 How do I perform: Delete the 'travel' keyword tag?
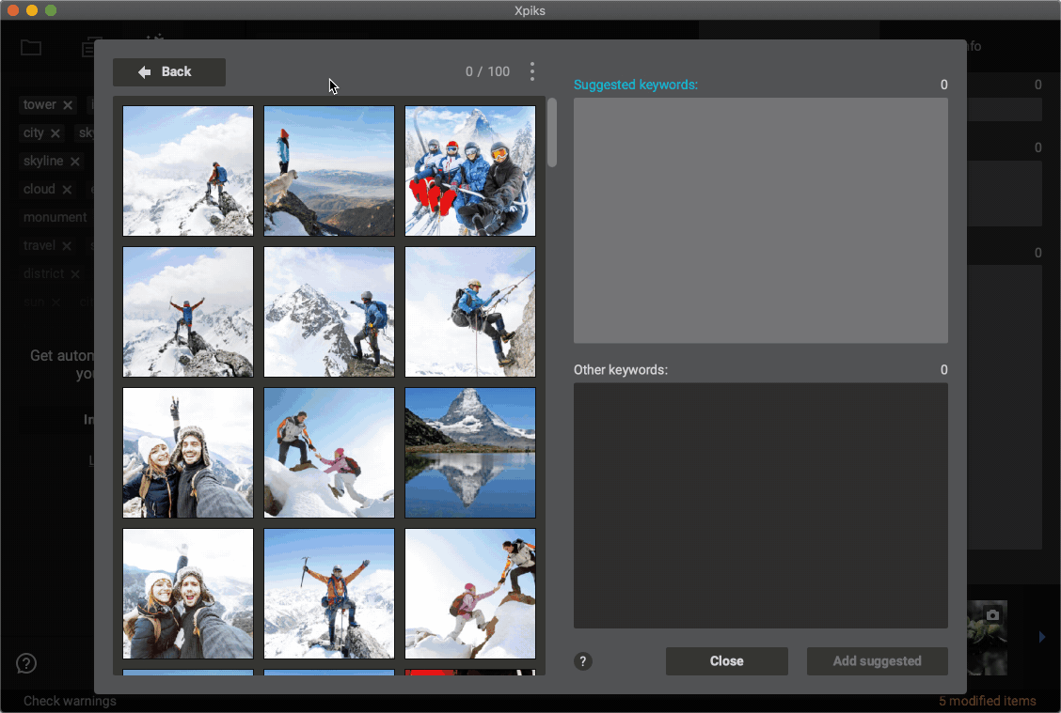tap(67, 246)
